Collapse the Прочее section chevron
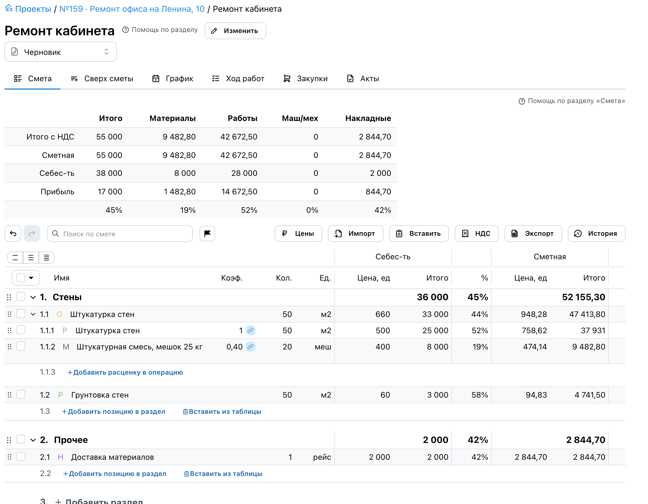The image size is (648, 504). coord(33,440)
